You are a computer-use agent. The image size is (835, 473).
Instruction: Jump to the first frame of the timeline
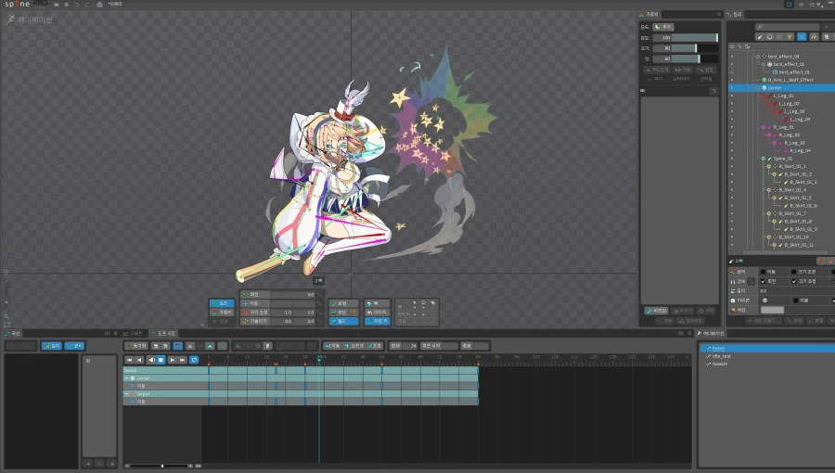[x=129, y=359]
